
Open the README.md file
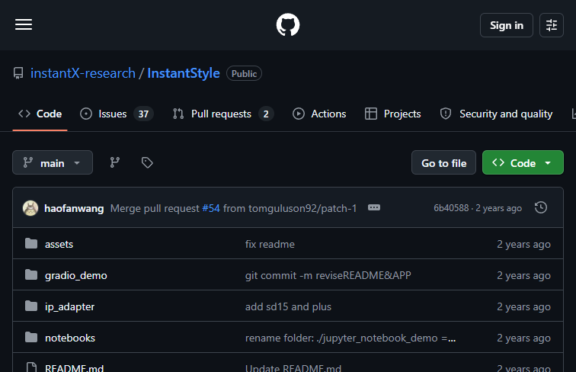74,367
